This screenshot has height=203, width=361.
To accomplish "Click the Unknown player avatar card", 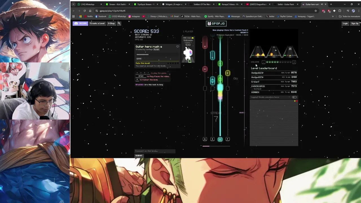I will coord(188,50).
